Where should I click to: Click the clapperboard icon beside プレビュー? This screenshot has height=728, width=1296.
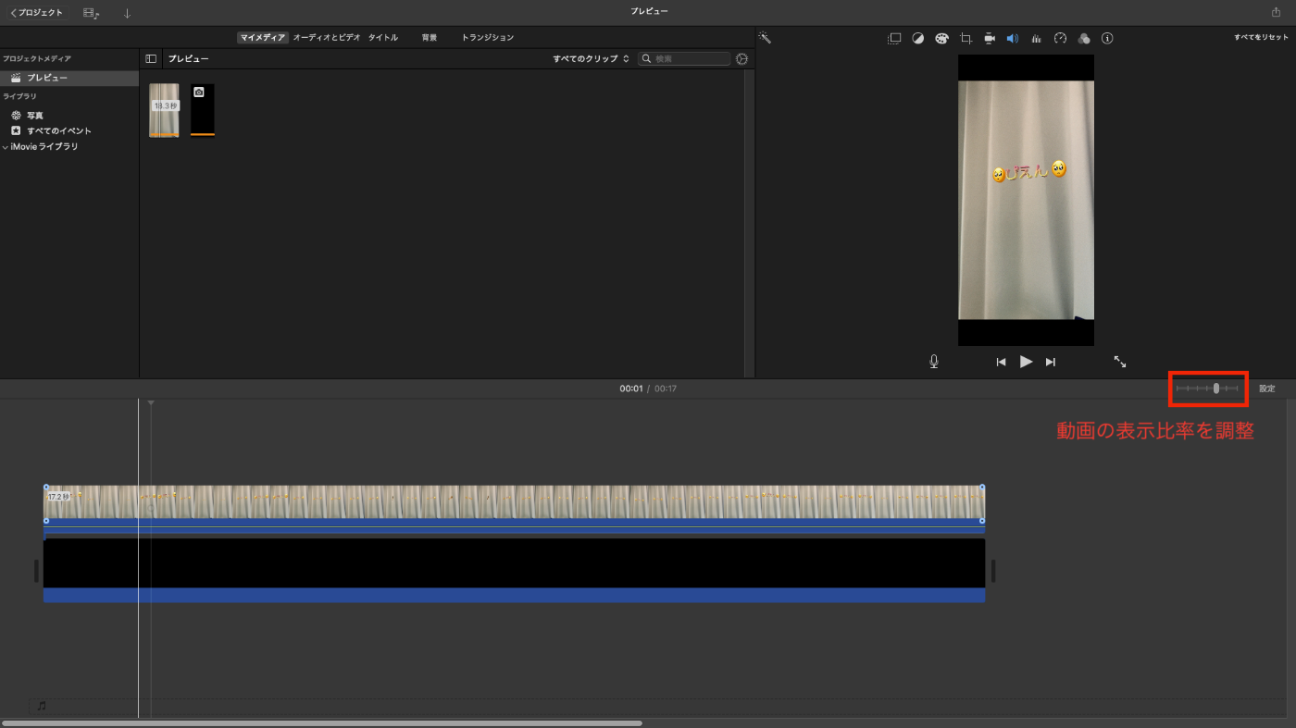coord(16,79)
